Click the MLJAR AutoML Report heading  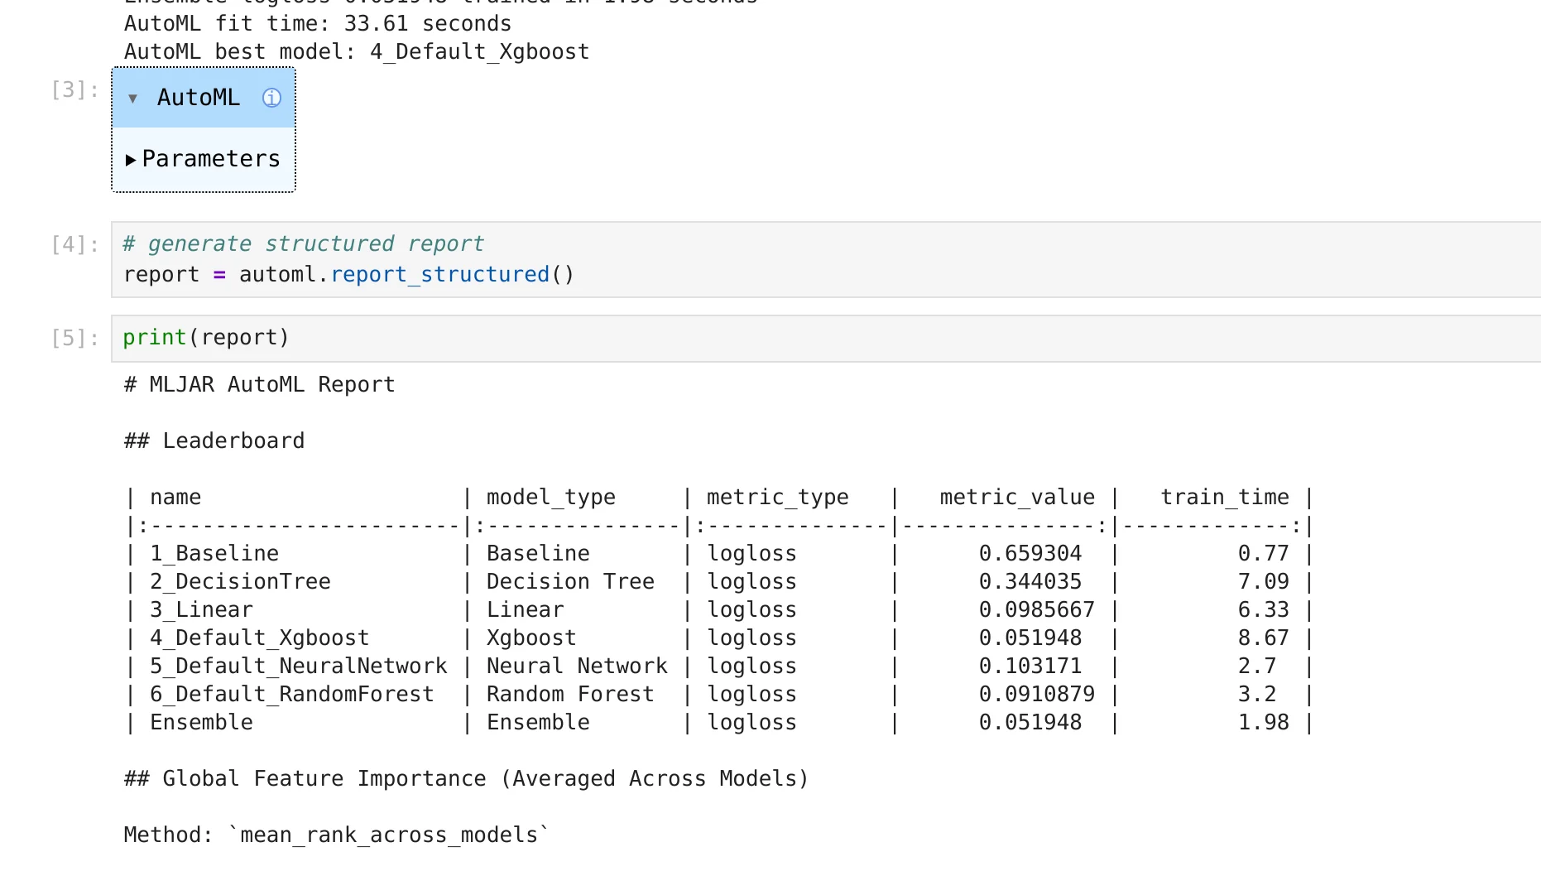(259, 384)
